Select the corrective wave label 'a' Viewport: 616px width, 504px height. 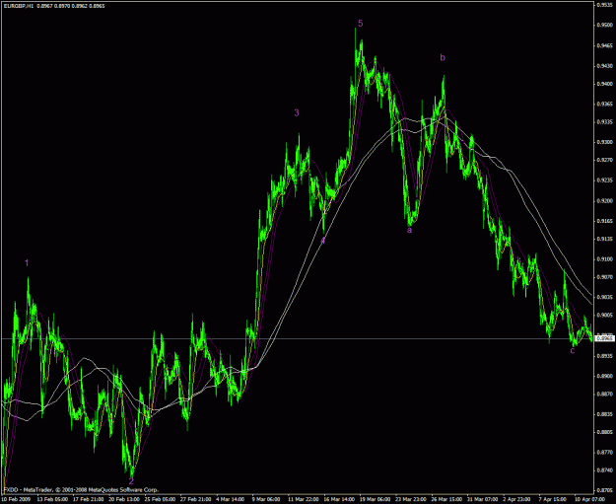[409, 231]
